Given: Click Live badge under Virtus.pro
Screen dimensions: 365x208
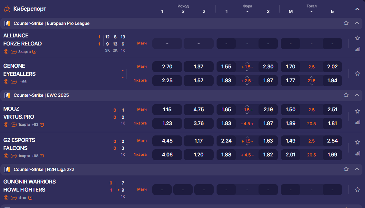Looking at the screenshot, I should (14, 125).
